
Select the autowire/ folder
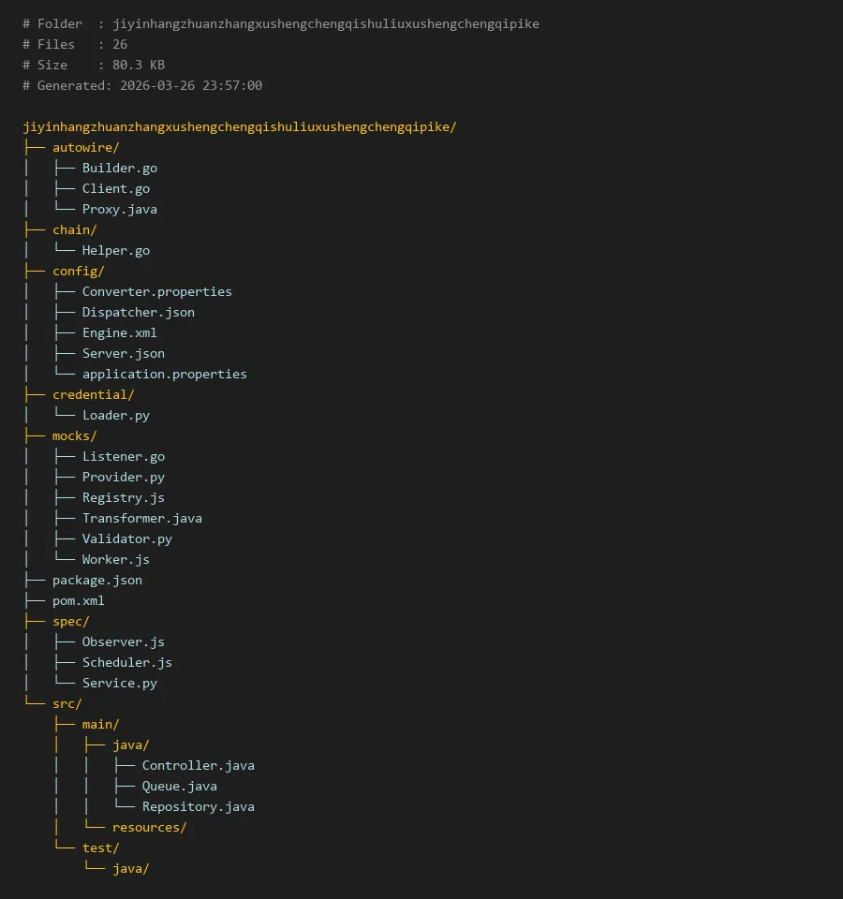pos(85,147)
